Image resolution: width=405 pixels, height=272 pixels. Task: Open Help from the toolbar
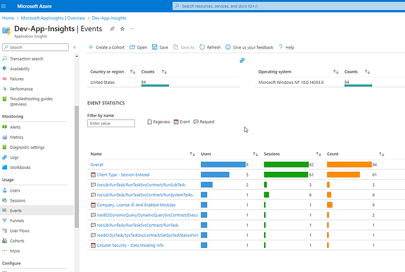(x=286, y=47)
